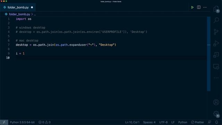Click the Prettier status bar item
Screen dimensions: 222x125
[x=197, y=122]
